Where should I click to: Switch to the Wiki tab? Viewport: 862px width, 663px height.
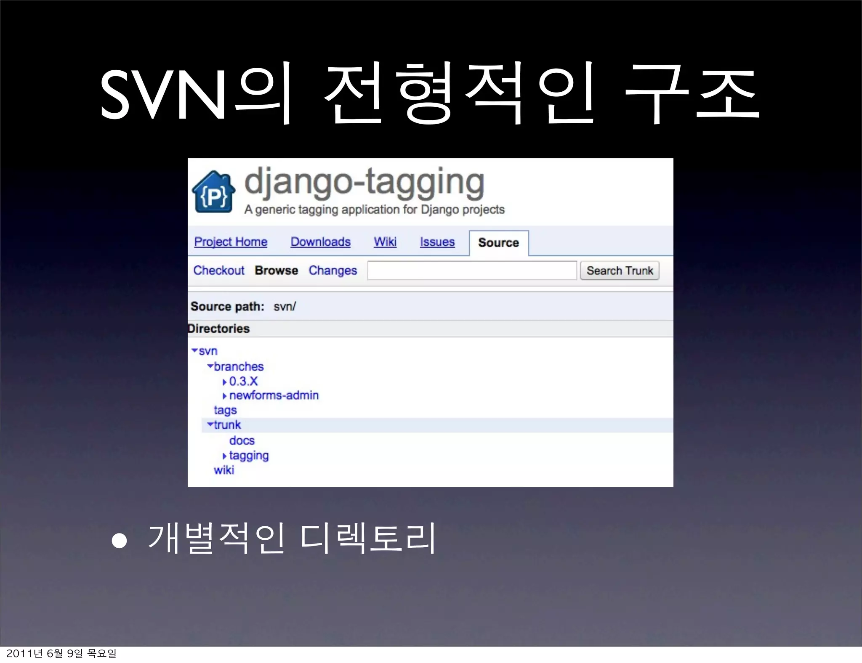coord(385,242)
